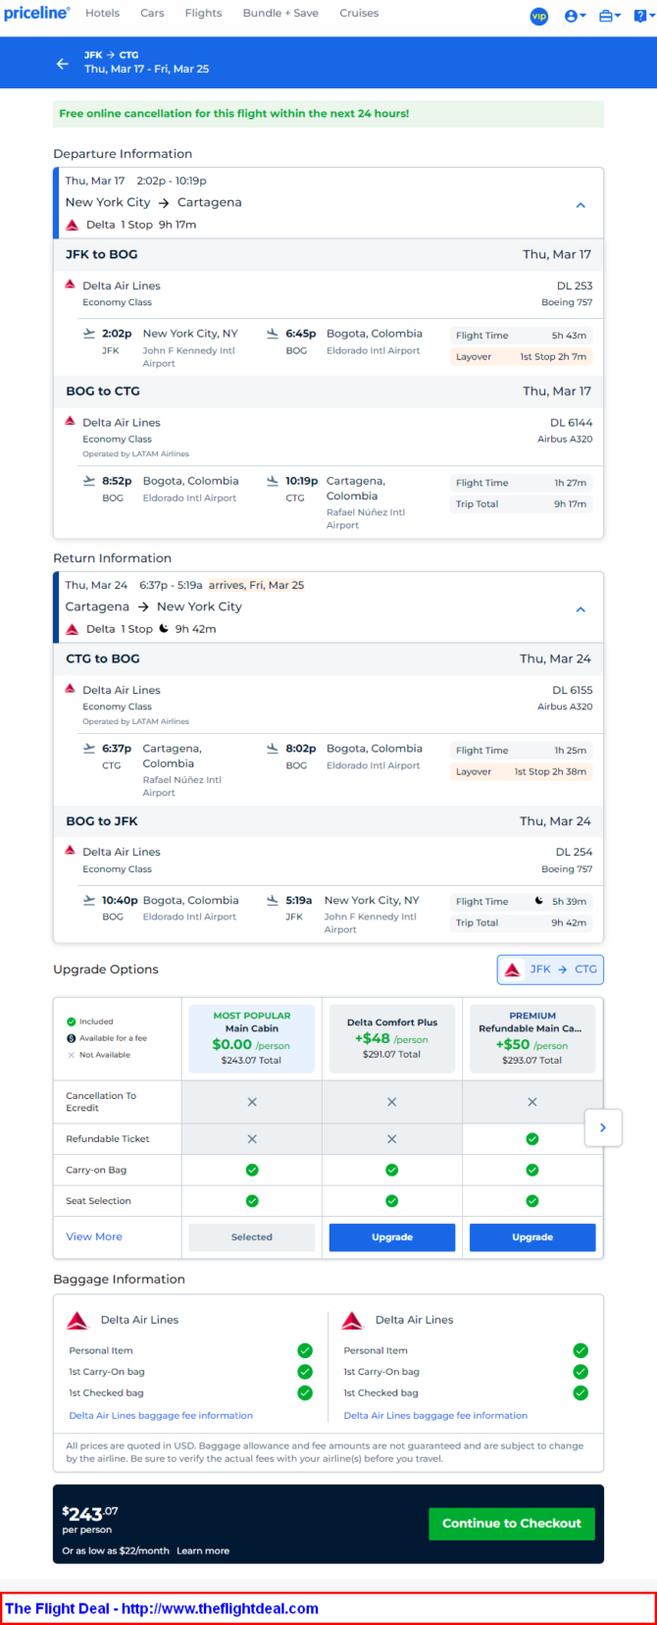Select the JFK → CTG upgrade leg selector

click(550, 970)
